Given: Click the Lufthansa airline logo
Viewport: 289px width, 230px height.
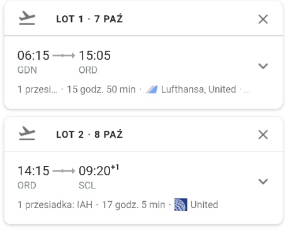Looking at the screenshot, I should click(x=152, y=89).
